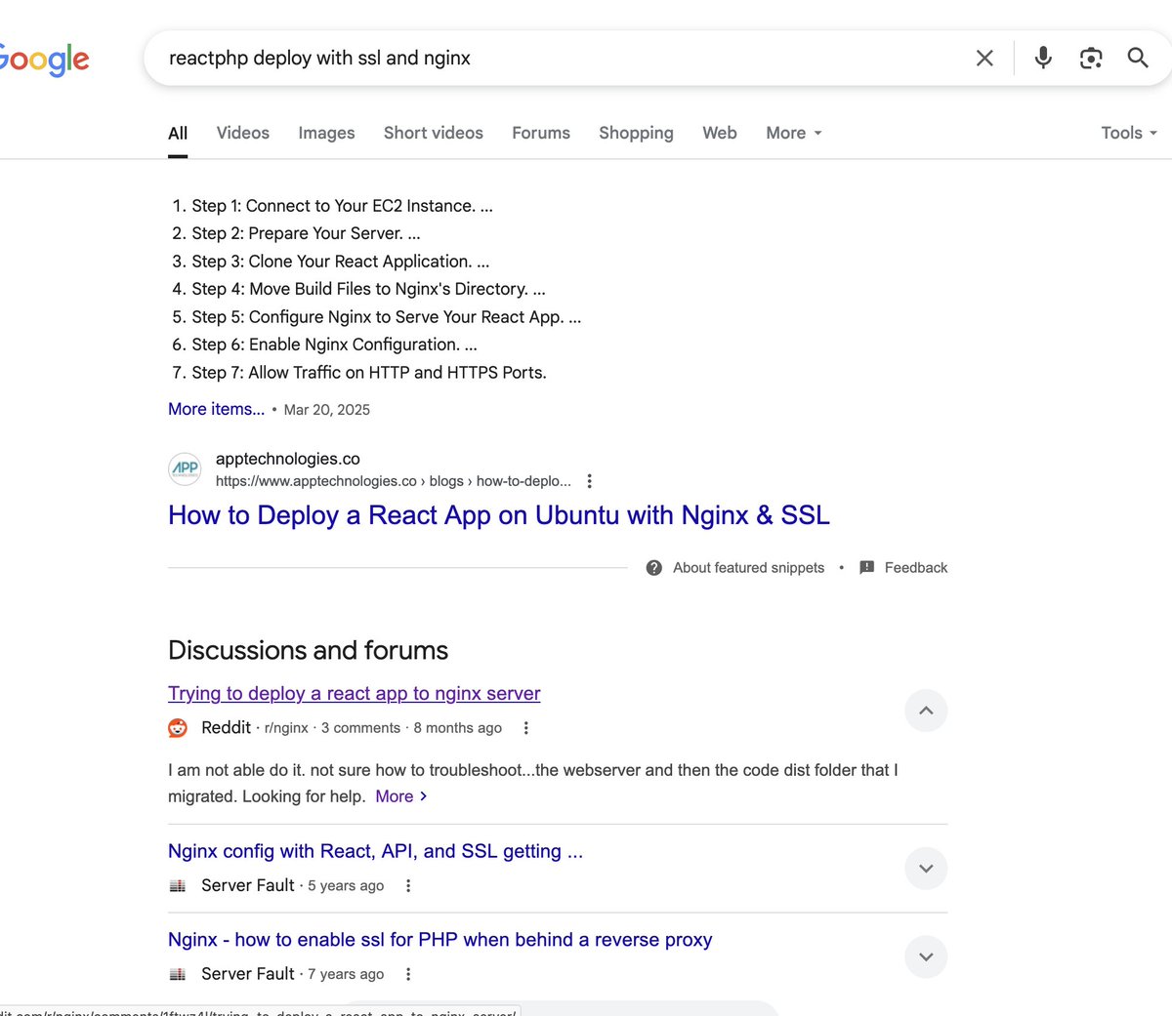This screenshot has height=1016, width=1172.
Task: Open the Tools dropdown
Action: pyautogui.click(x=1129, y=133)
